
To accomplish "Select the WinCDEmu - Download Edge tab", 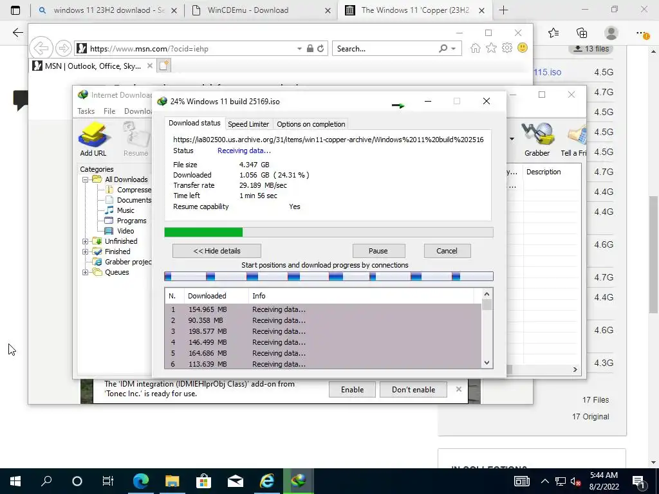I will pyautogui.click(x=261, y=10).
